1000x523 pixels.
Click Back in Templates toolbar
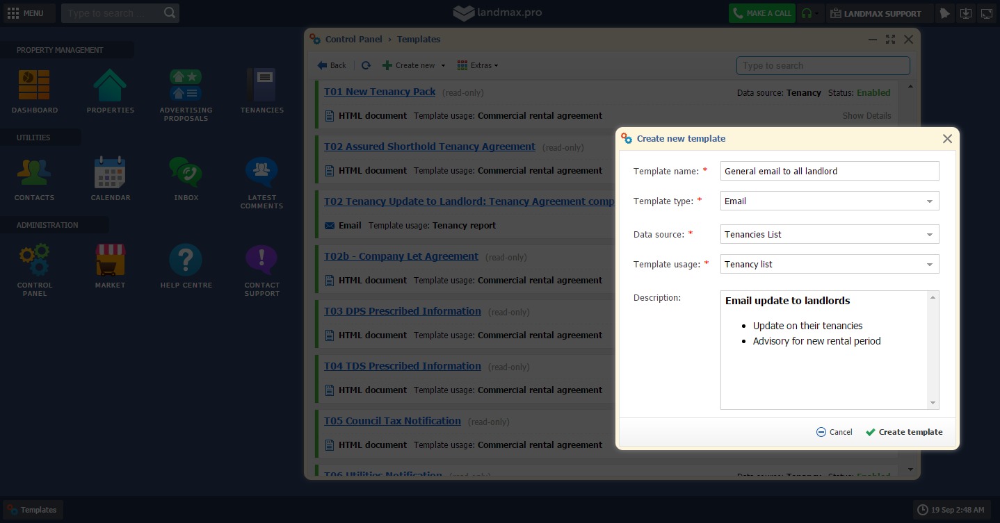[332, 65]
